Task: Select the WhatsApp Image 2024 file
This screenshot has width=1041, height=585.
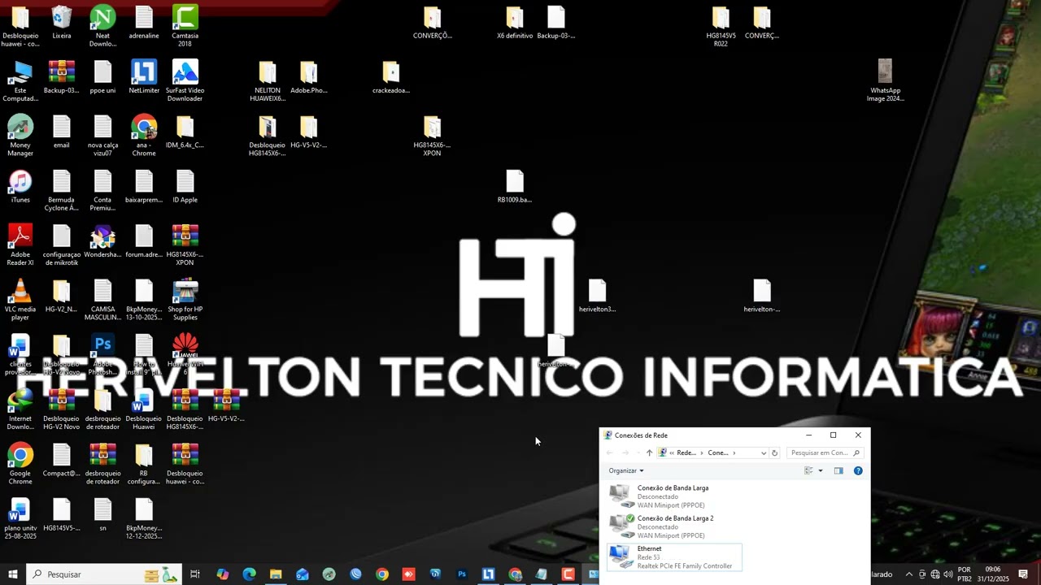Action: pos(885,80)
